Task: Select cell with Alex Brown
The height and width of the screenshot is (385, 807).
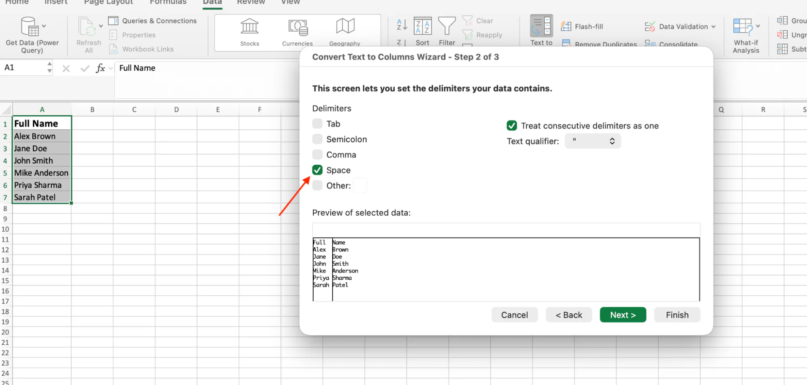Action: pos(42,136)
